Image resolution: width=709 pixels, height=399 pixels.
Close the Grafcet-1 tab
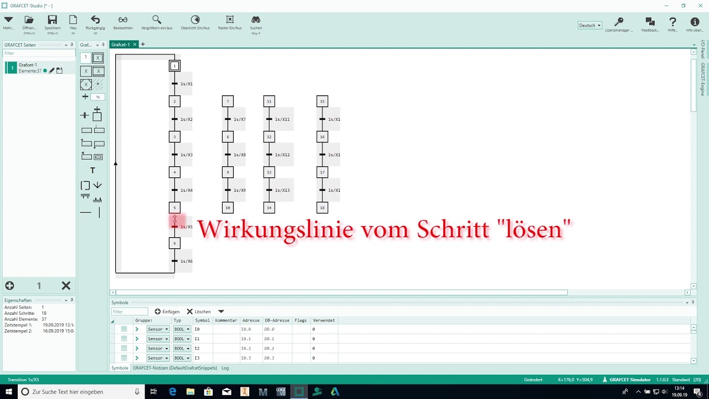click(x=135, y=44)
